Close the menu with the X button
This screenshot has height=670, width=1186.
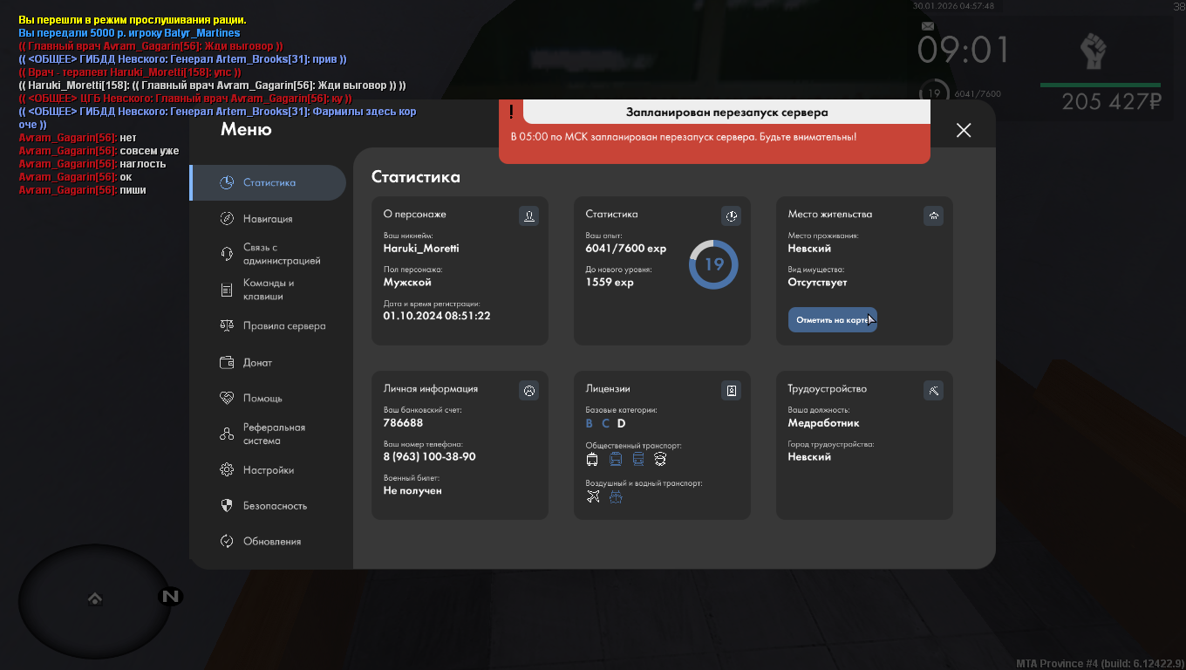[x=963, y=130]
